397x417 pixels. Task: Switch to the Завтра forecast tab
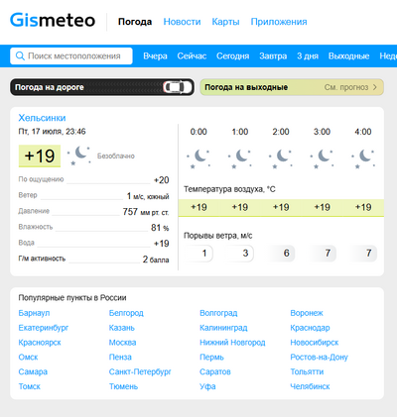(x=273, y=56)
